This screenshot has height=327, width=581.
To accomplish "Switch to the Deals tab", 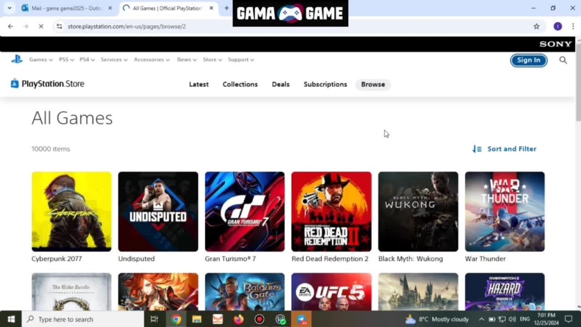I will coord(281,84).
